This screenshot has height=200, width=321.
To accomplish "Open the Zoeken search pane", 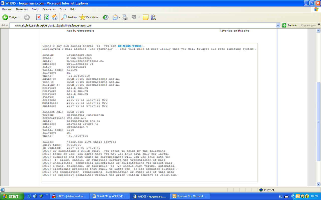I will coord(69,17).
